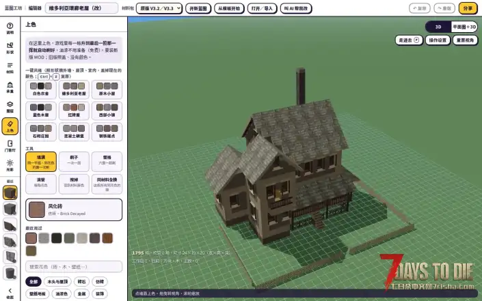
Task: Click the 开新蓝图 new blueprint button
Action: (198, 8)
